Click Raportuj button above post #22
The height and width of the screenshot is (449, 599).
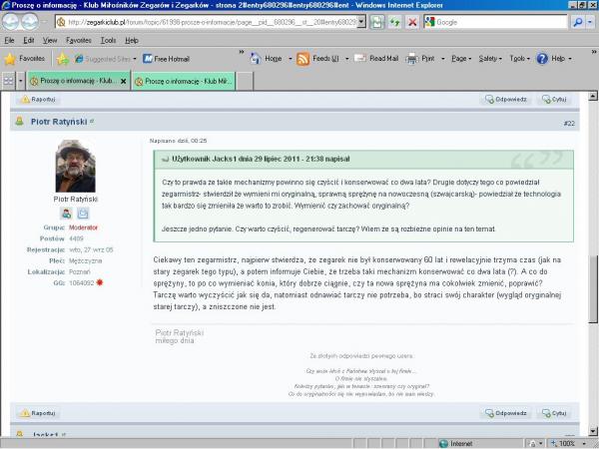pyautogui.click(x=38, y=100)
